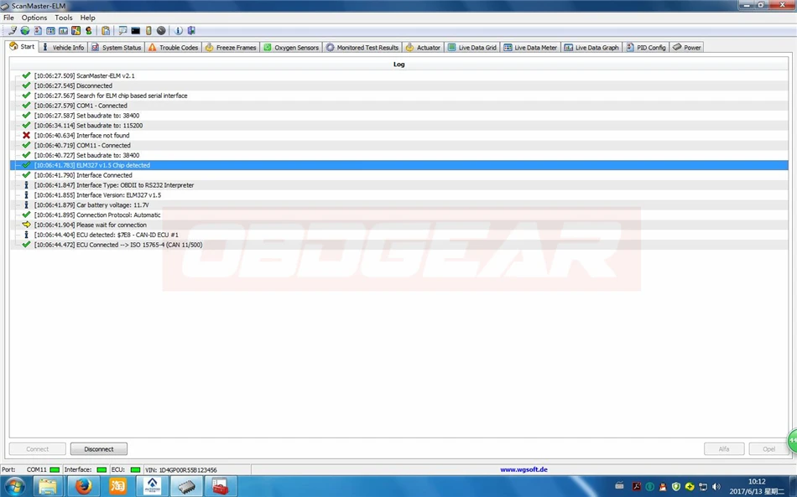This screenshot has width=797, height=497.
Task: Click the green side panel arrow button
Action: coord(793,441)
